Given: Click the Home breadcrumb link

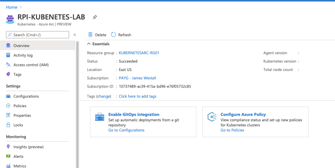Looking at the screenshot, I should [x=11, y=7].
